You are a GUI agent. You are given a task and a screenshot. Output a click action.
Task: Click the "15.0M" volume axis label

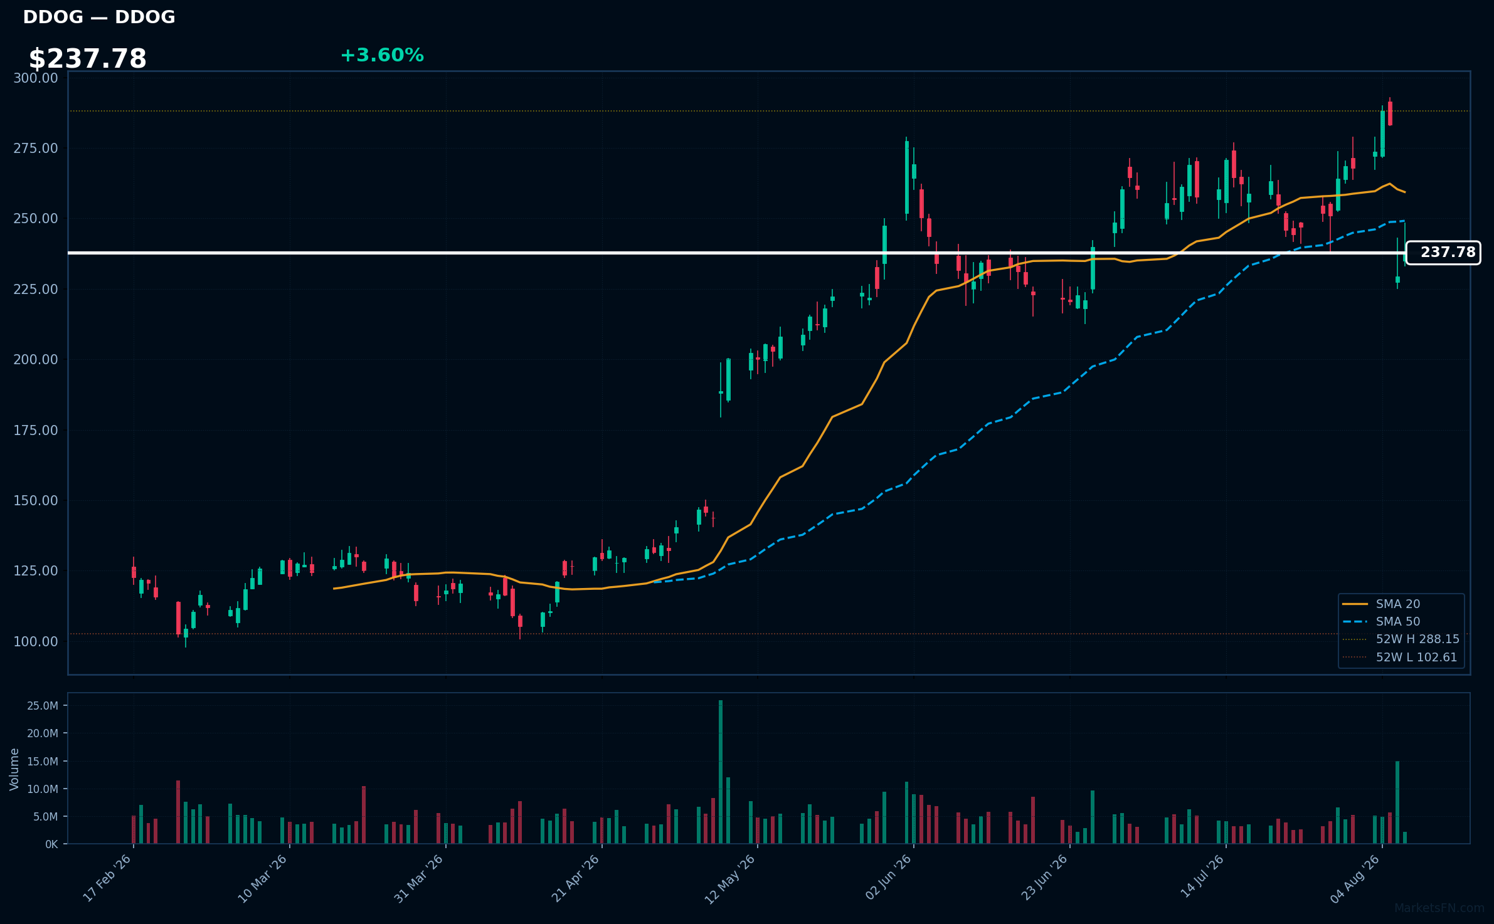[43, 762]
